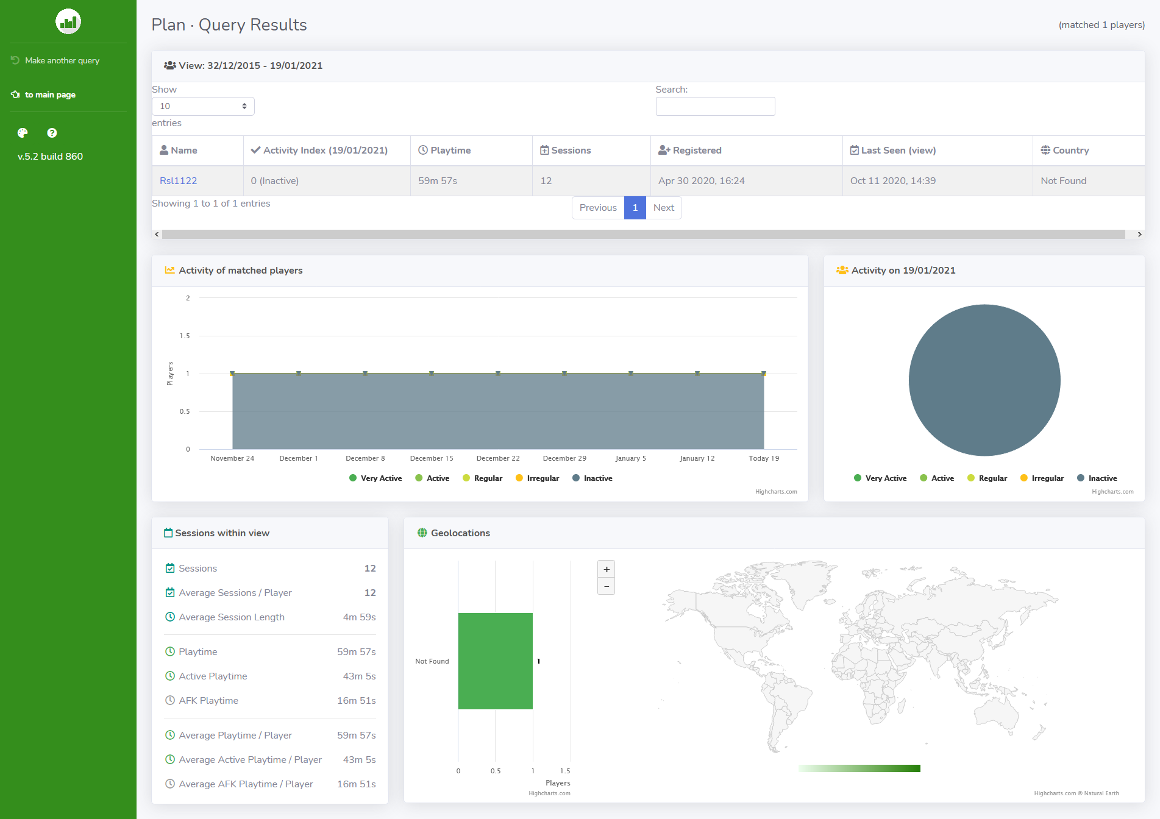
Task: Zoom in on the geolocation map
Action: tap(607, 569)
